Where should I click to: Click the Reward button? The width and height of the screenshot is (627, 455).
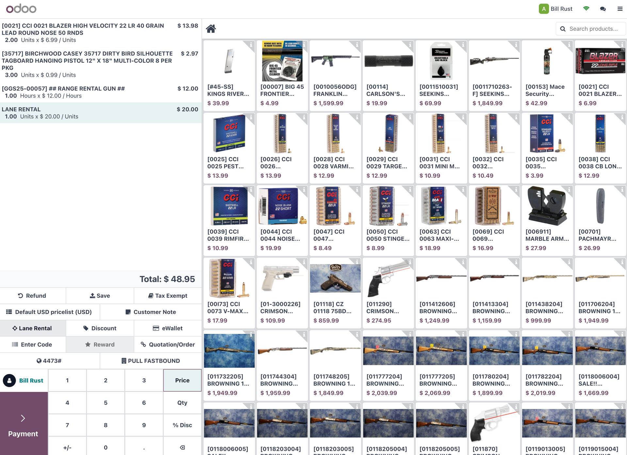(x=100, y=345)
